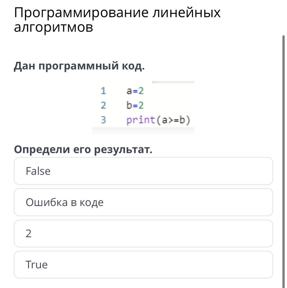Choose the answer "Ошибка в коде"
The width and height of the screenshot is (287, 288).
(x=143, y=202)
